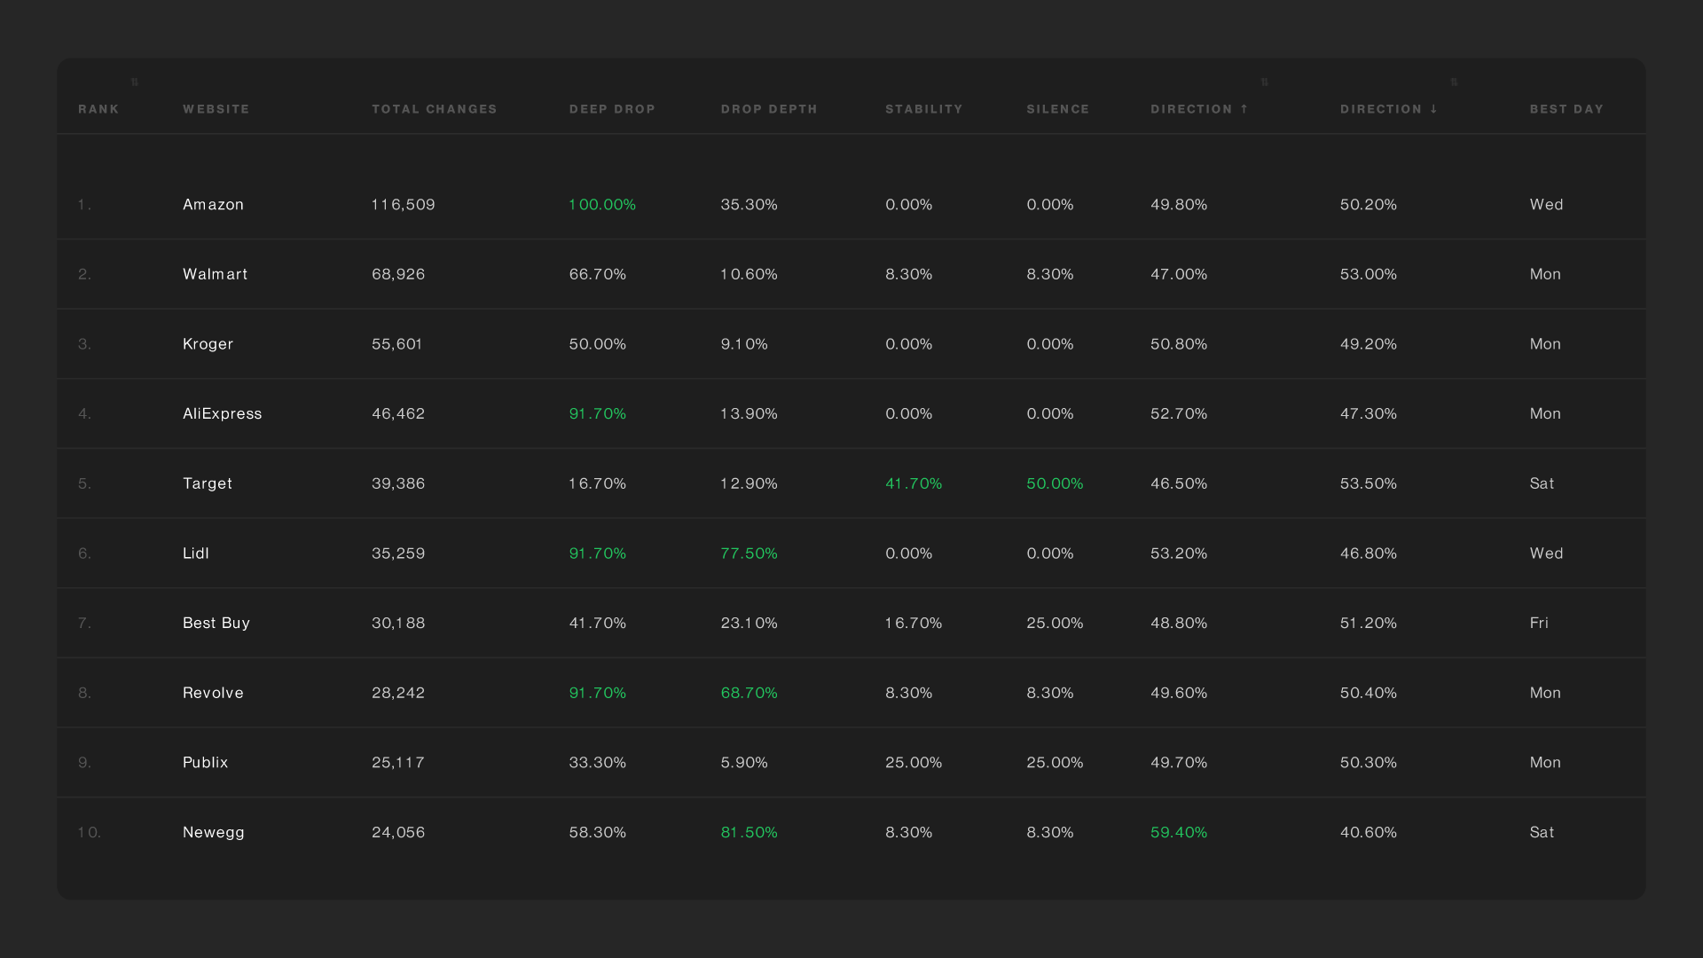Open the Walmart website row
1703x958 pixels.
pos(215,274)
